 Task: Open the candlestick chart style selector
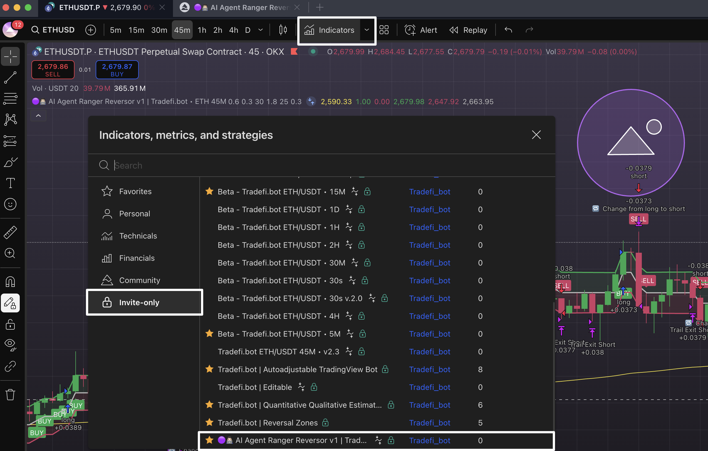[x=283, y=30]
